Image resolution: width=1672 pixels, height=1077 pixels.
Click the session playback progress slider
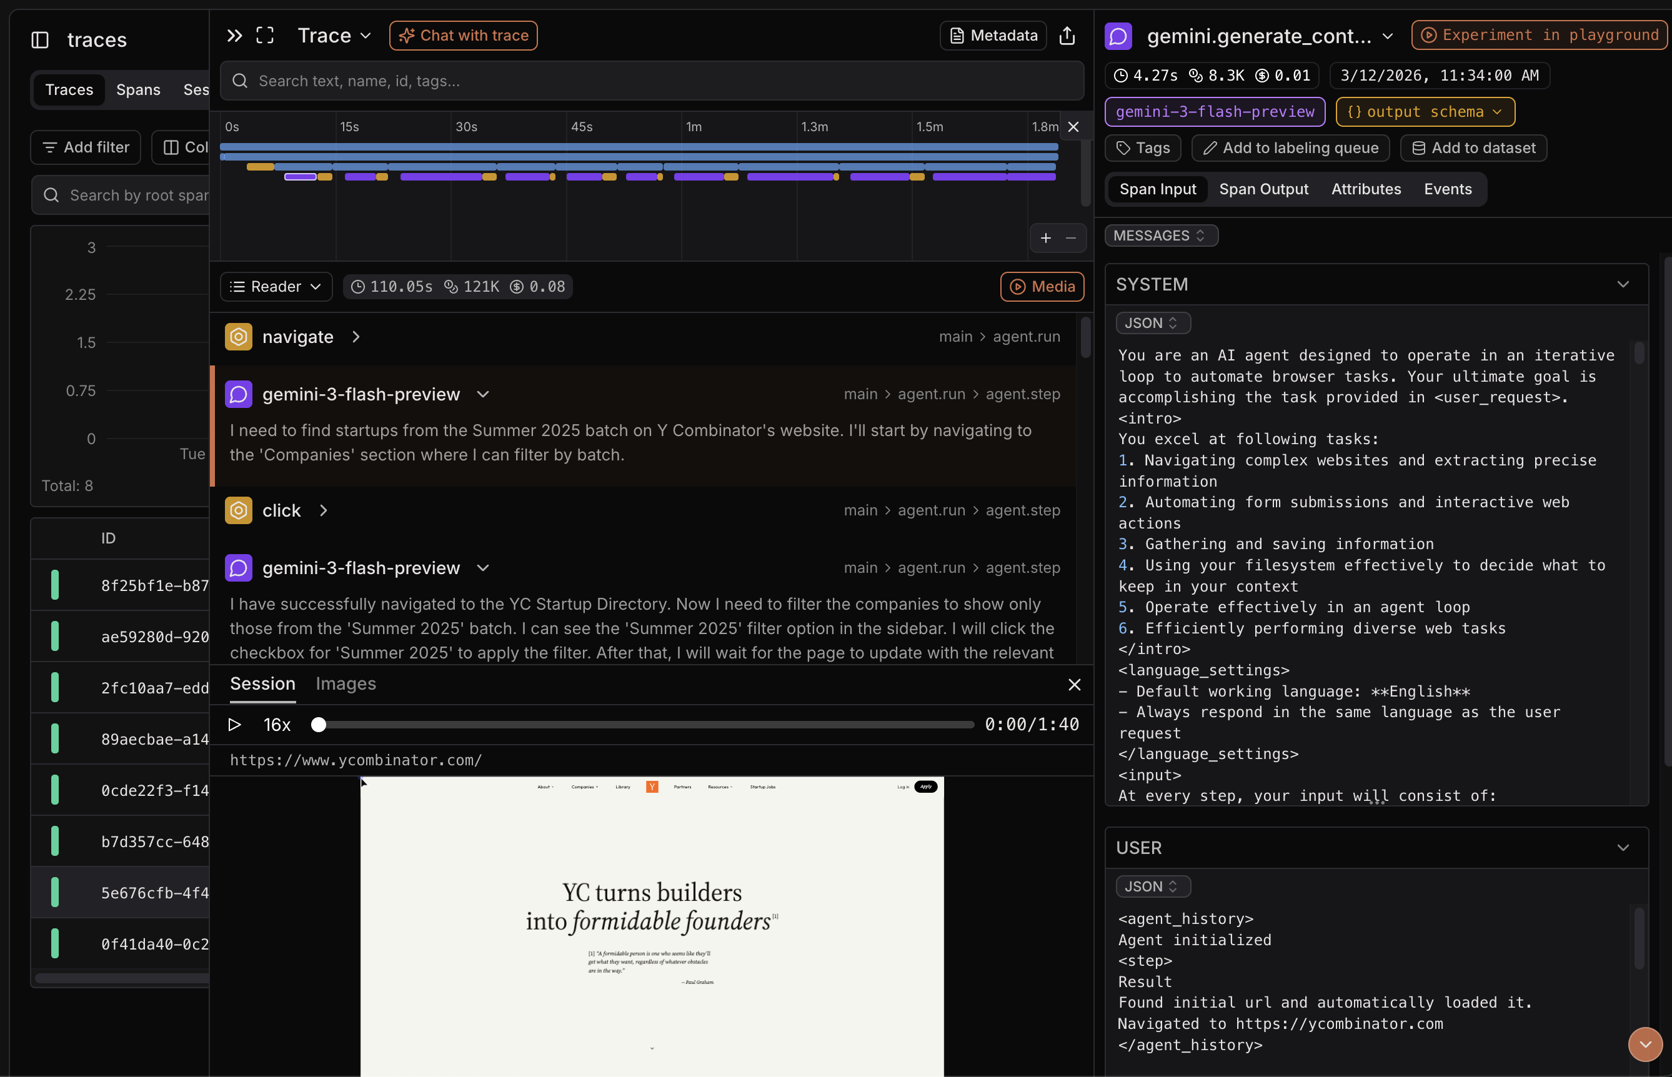coord(646,725)
